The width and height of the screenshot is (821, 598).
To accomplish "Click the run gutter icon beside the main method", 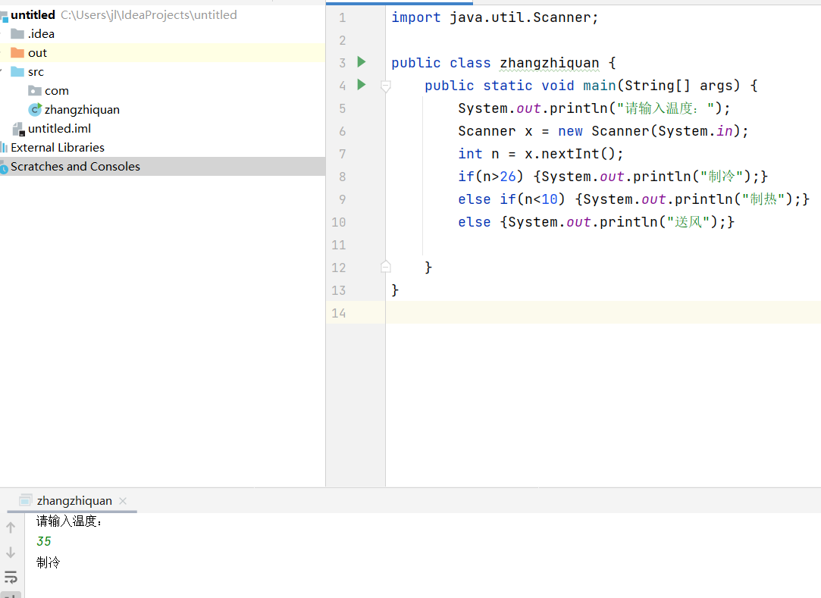I will point(362,84).
